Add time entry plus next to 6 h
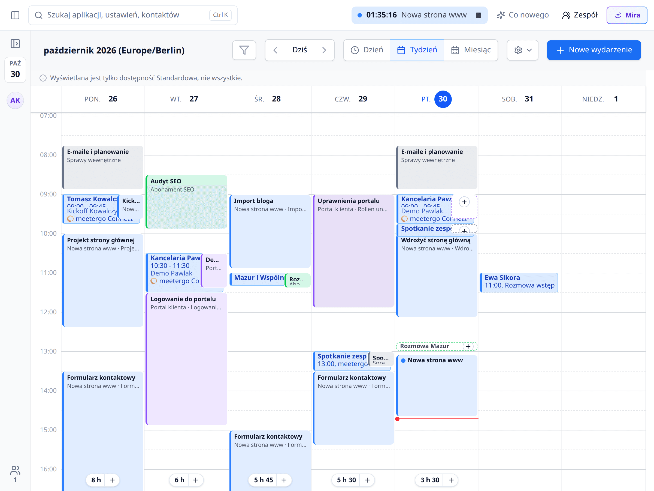Screen dimensions: 654x491 point(195,480)
